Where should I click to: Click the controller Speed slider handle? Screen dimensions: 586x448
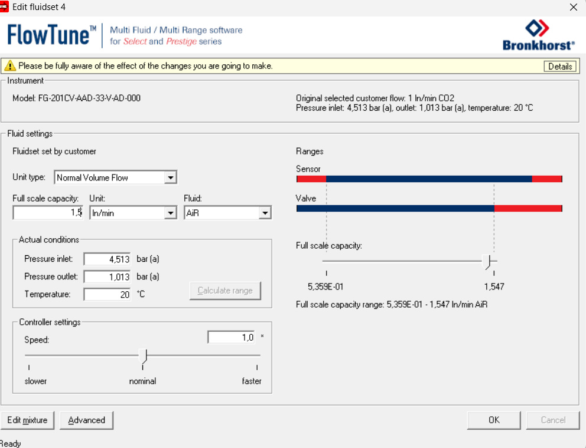pyautogui.click(x=143, y=355)
